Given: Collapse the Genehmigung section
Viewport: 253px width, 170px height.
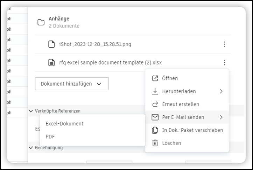Looking at the screenshot, I should (x=31, y=148).
